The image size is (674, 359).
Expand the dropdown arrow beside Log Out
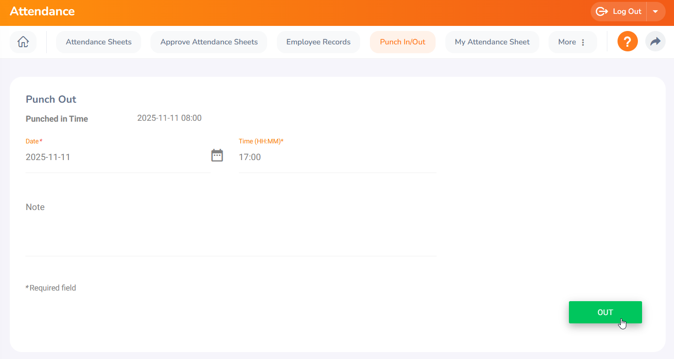tap(655, 12)
